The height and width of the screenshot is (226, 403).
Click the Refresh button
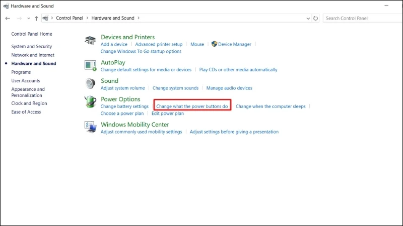(x=315, y=18)
